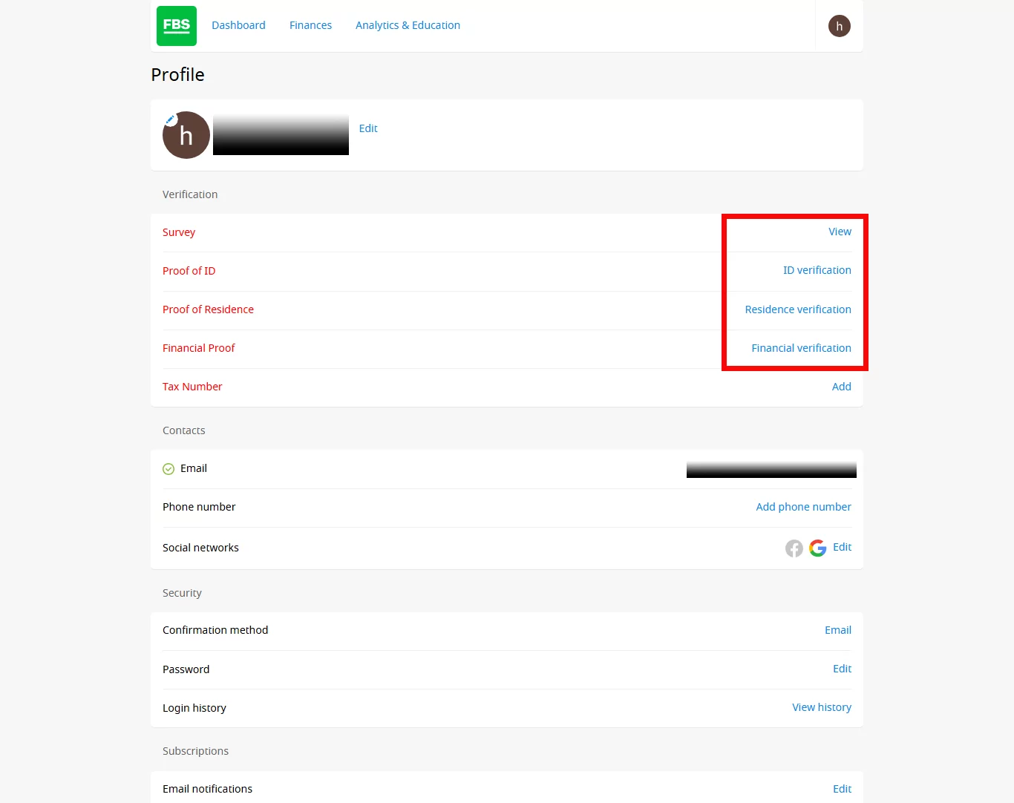The image size is (1014, 803).
Task: Click the Confirmation method label
Action: pos(215,630)
